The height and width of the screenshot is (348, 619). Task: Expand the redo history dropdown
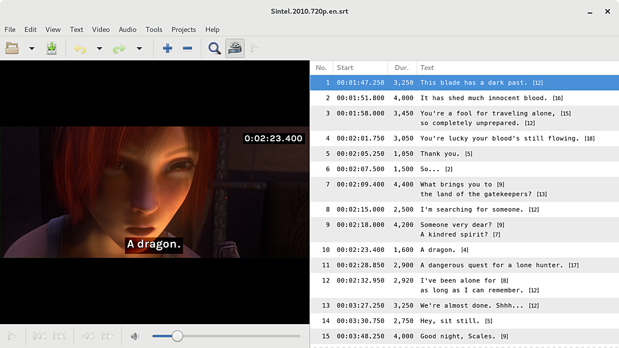[x=139, y=48]
